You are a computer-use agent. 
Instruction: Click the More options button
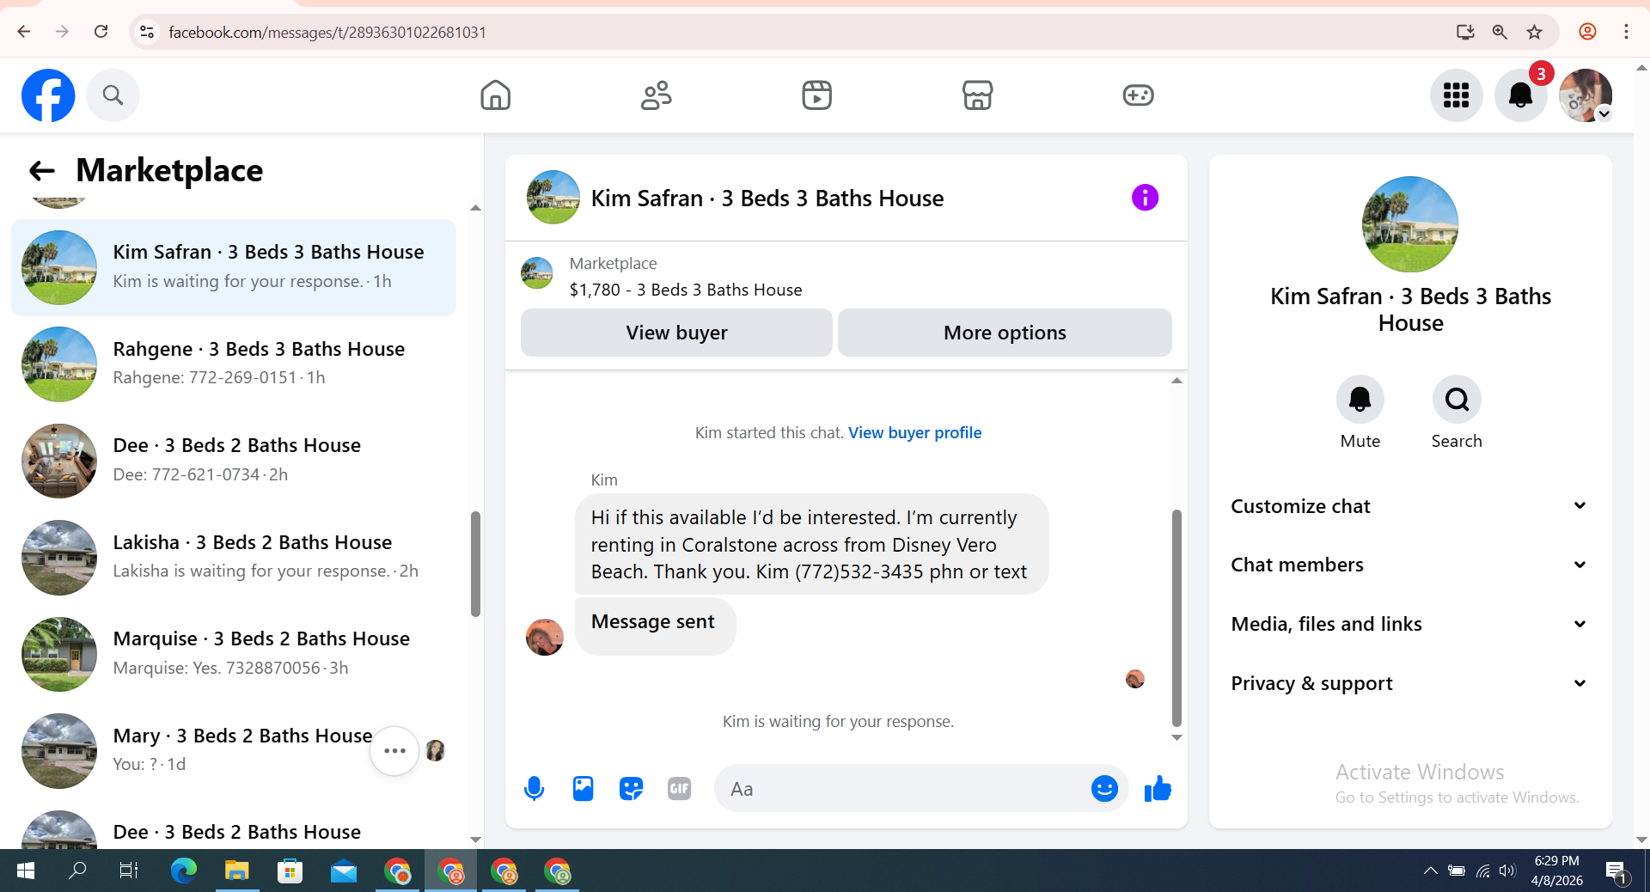pyautogui.click(x=1005, y=333)
